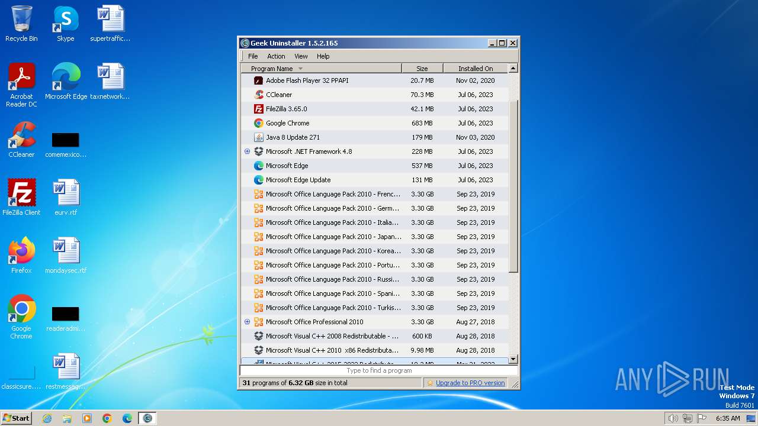Click the FileZilla 3.65.0 icon in list
This screenshot has width=758, height=426.
coord(258,109)
